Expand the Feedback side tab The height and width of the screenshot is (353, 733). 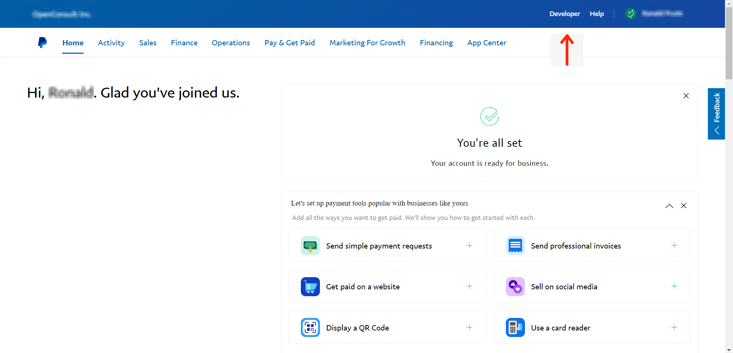point(716,114)
